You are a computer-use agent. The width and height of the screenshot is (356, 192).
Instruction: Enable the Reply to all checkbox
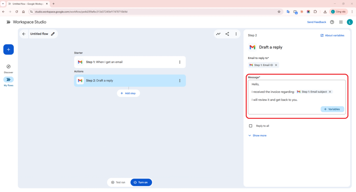(x=251, y=126)
